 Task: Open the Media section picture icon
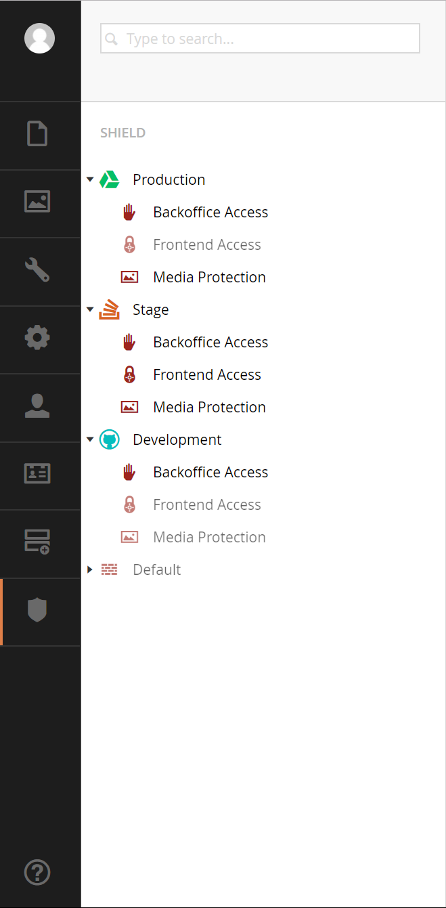(37, 201)
